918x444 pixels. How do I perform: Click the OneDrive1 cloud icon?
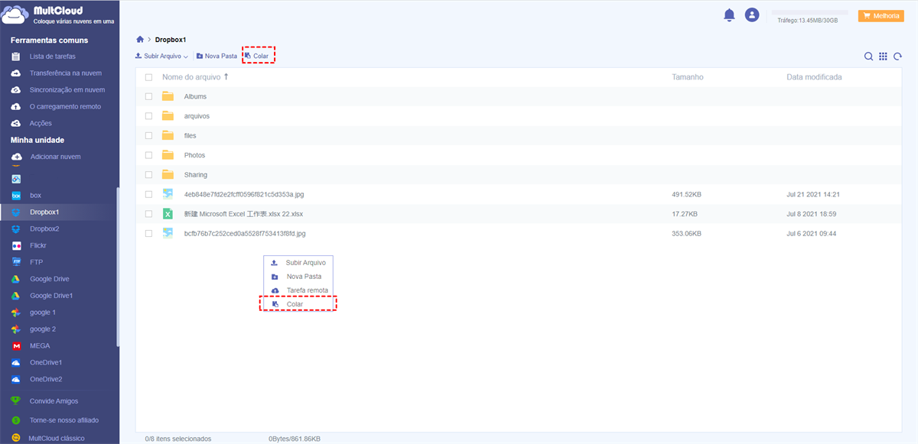(x=15, y=362)
